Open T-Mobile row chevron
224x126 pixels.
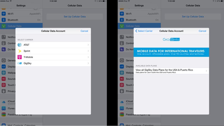pyautogui.click(x=88, y=57)
